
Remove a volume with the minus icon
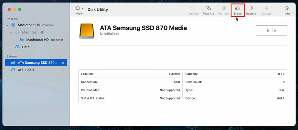197,8
